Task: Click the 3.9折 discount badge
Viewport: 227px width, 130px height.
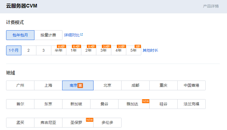Action: click(106, 46)
